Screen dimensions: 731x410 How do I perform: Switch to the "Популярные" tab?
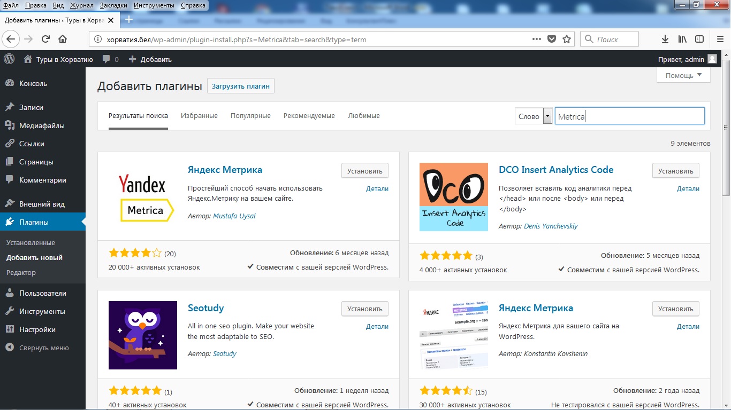point(250,116)
